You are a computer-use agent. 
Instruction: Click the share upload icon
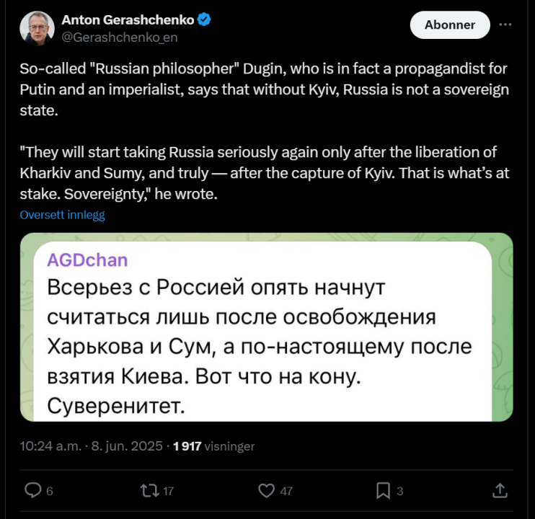(499, 490)
